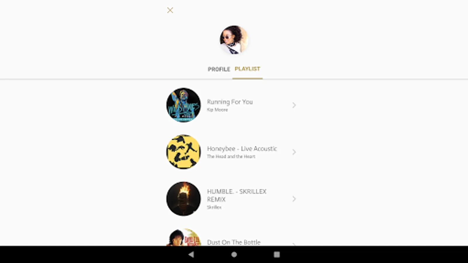Click The Head and the Heart artist name
Screen dimensions: 468x263
pyautogui.click(x=231, y=156)
